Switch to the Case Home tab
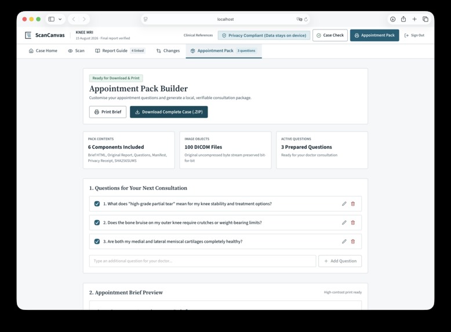 [43, 51]
